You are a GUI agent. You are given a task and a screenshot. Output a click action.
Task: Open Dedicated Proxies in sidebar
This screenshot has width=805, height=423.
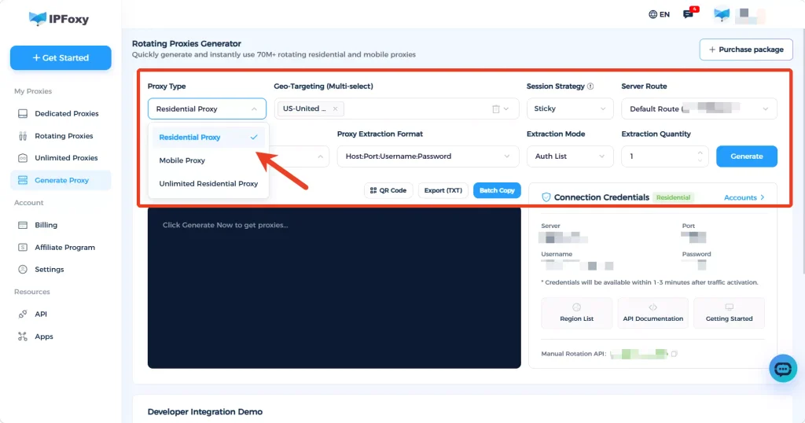pos(61,113)
